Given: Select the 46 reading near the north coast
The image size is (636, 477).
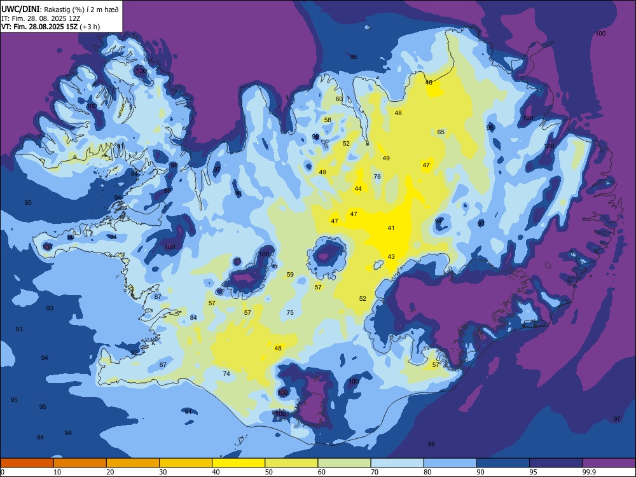Looking at the screenshot, I should tap(429, 82).
